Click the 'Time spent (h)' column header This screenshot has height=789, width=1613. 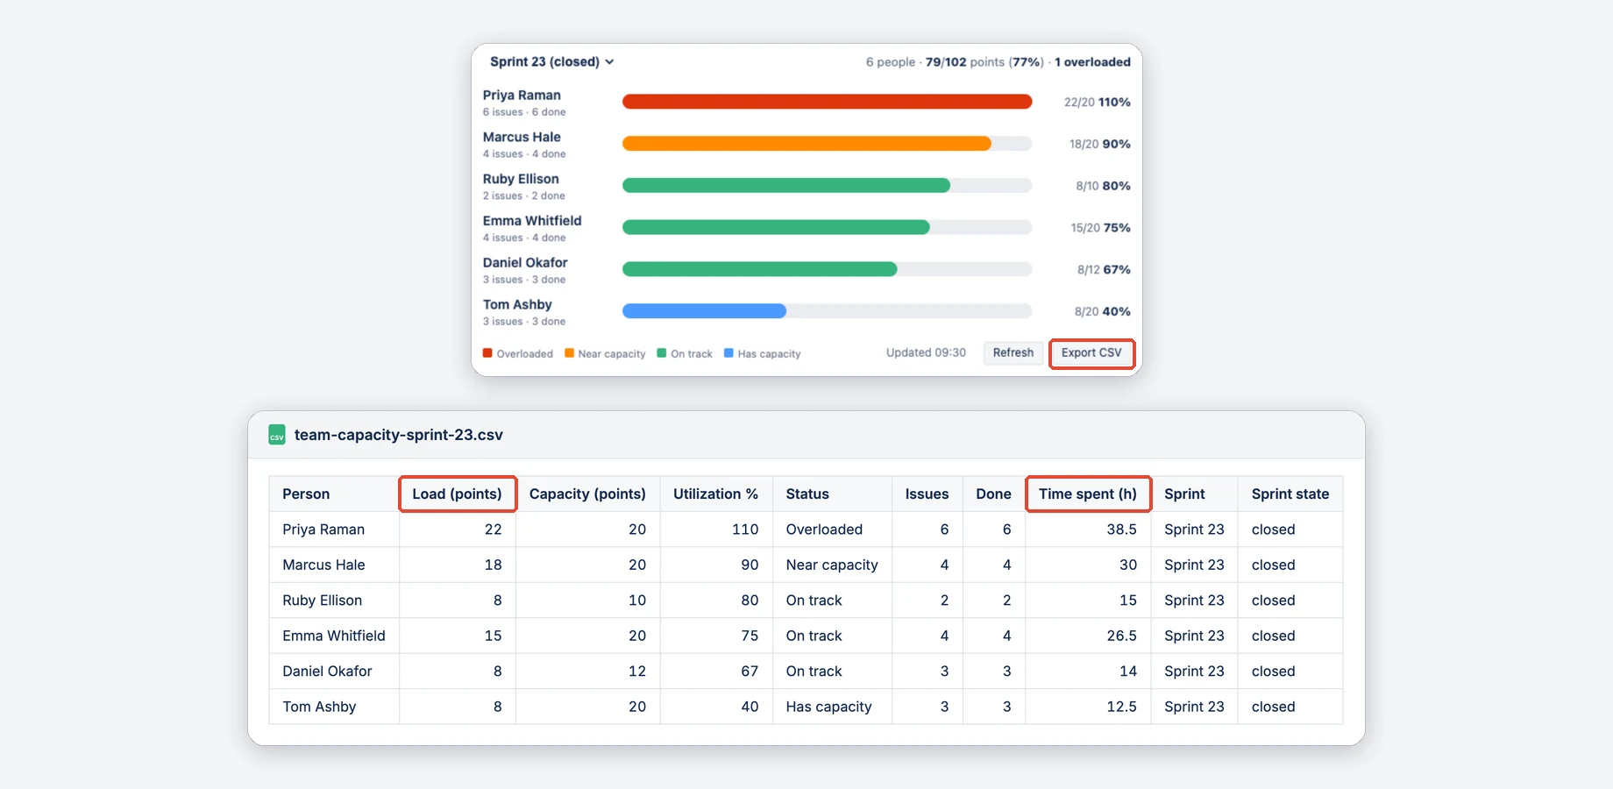click(1088, 494)
